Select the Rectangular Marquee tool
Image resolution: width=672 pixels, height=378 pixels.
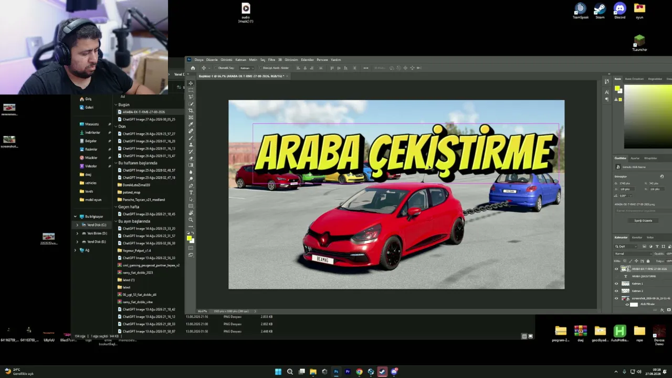(x=191, y=90)
